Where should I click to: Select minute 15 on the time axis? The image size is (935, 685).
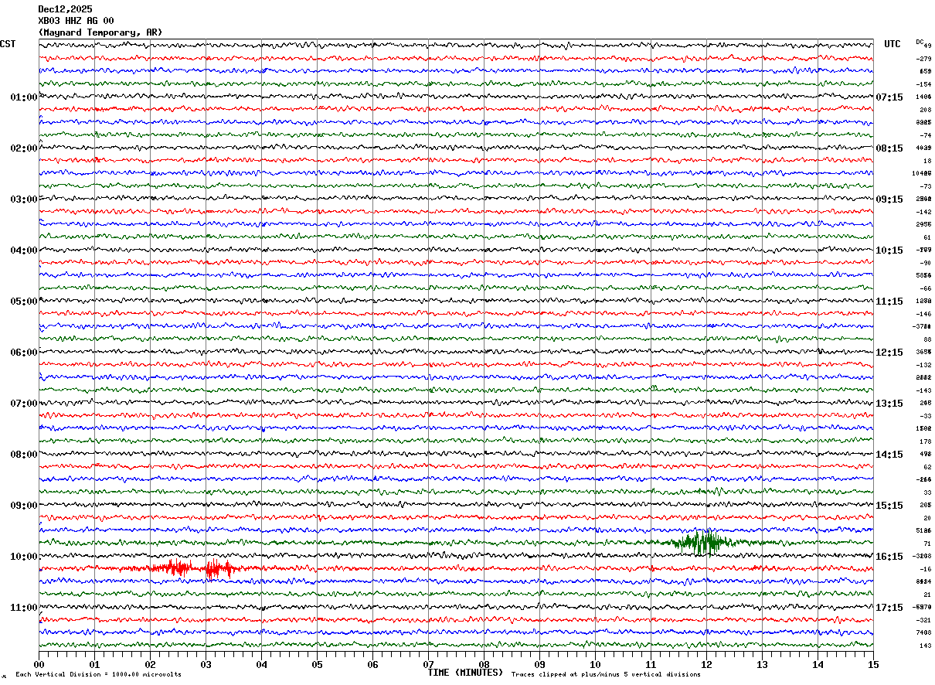coord(873,664)
